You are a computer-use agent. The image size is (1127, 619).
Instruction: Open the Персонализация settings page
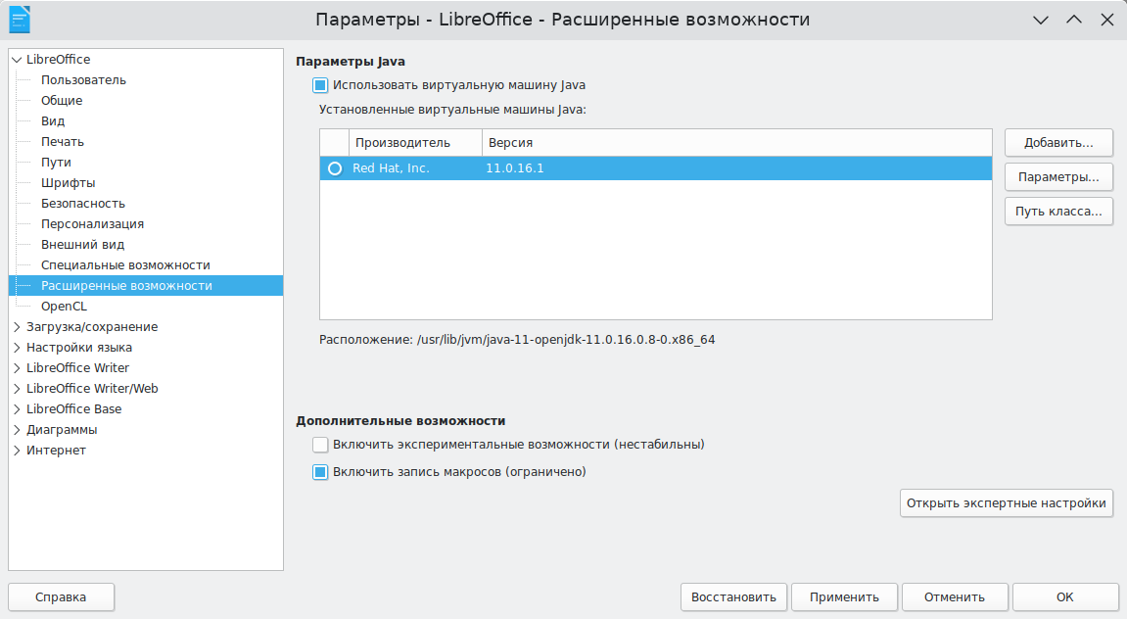pos(93,224)
